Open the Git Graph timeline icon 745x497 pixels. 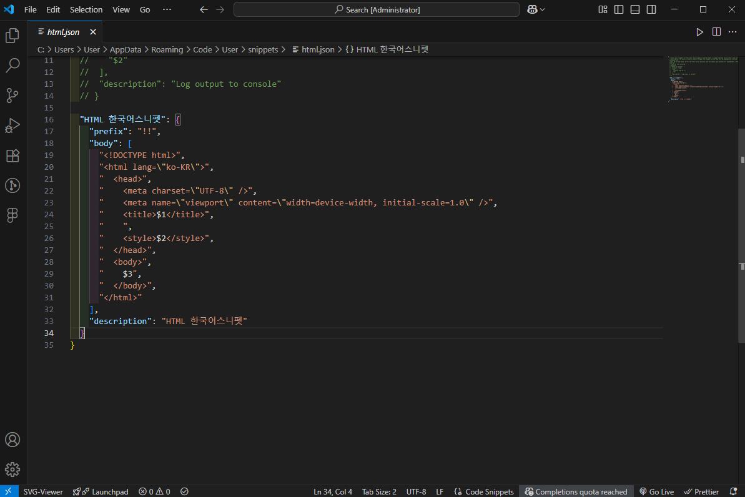pyautogui.click(x=13, y=185)
